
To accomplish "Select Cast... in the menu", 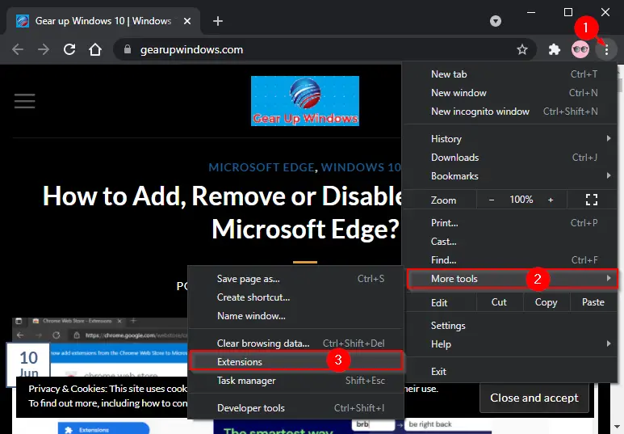I will coord(512,242).
